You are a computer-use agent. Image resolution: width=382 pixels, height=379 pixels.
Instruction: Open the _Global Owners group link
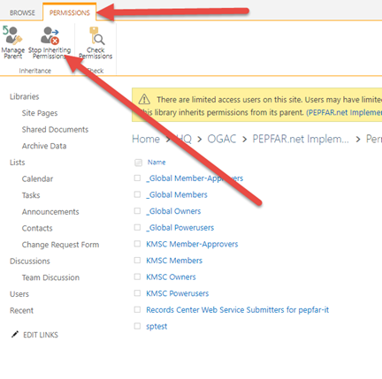(173, 211)
